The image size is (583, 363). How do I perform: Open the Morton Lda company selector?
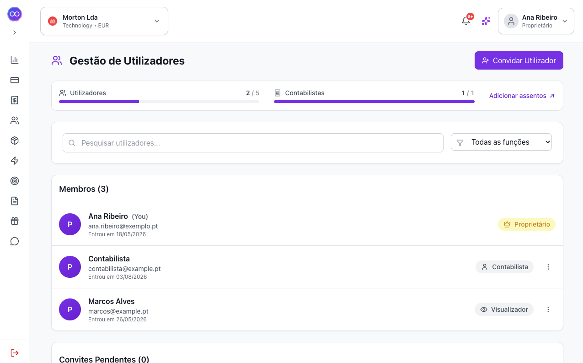pyautogui.click(x=104, y=21)
